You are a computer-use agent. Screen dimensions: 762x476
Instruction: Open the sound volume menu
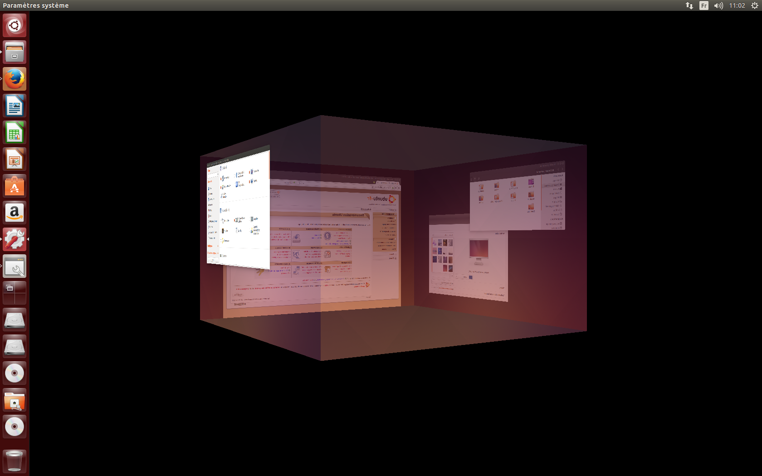[x=718, y=5]
